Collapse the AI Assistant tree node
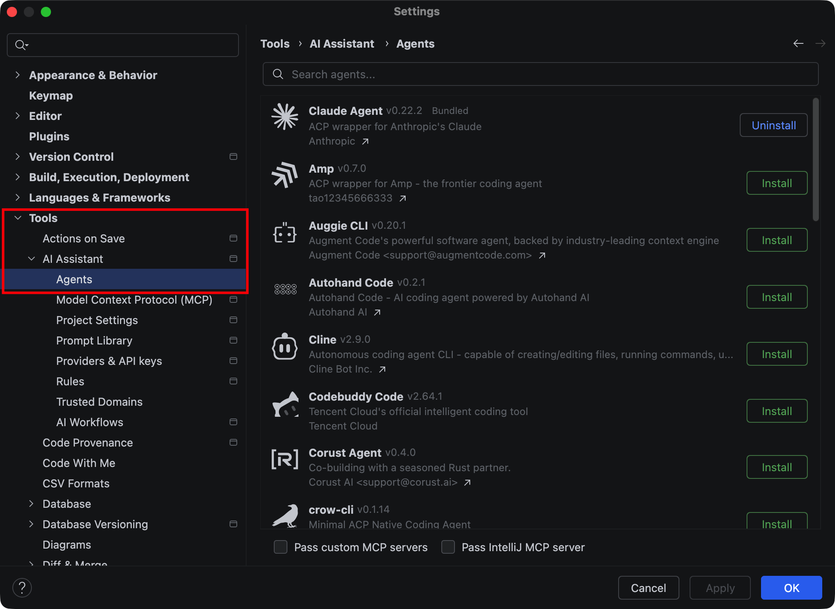The image size is (835, 609). tap(31, 259)
